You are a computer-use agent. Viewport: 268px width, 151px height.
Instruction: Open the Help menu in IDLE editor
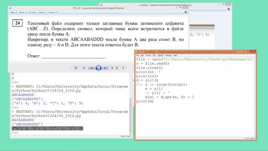click(175, 55)
